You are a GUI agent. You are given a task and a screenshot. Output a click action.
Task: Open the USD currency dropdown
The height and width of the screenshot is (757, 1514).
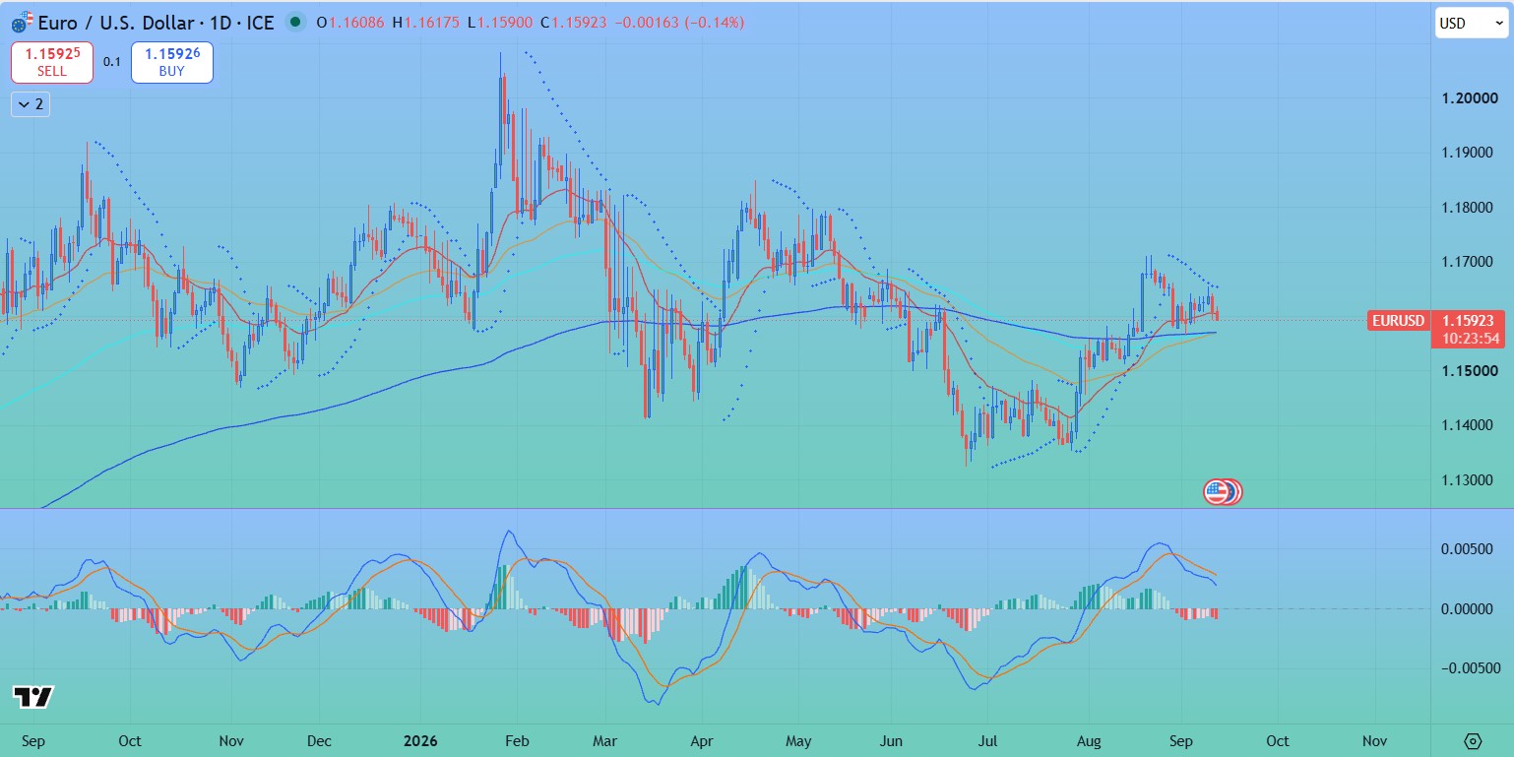pos(1471,23)
